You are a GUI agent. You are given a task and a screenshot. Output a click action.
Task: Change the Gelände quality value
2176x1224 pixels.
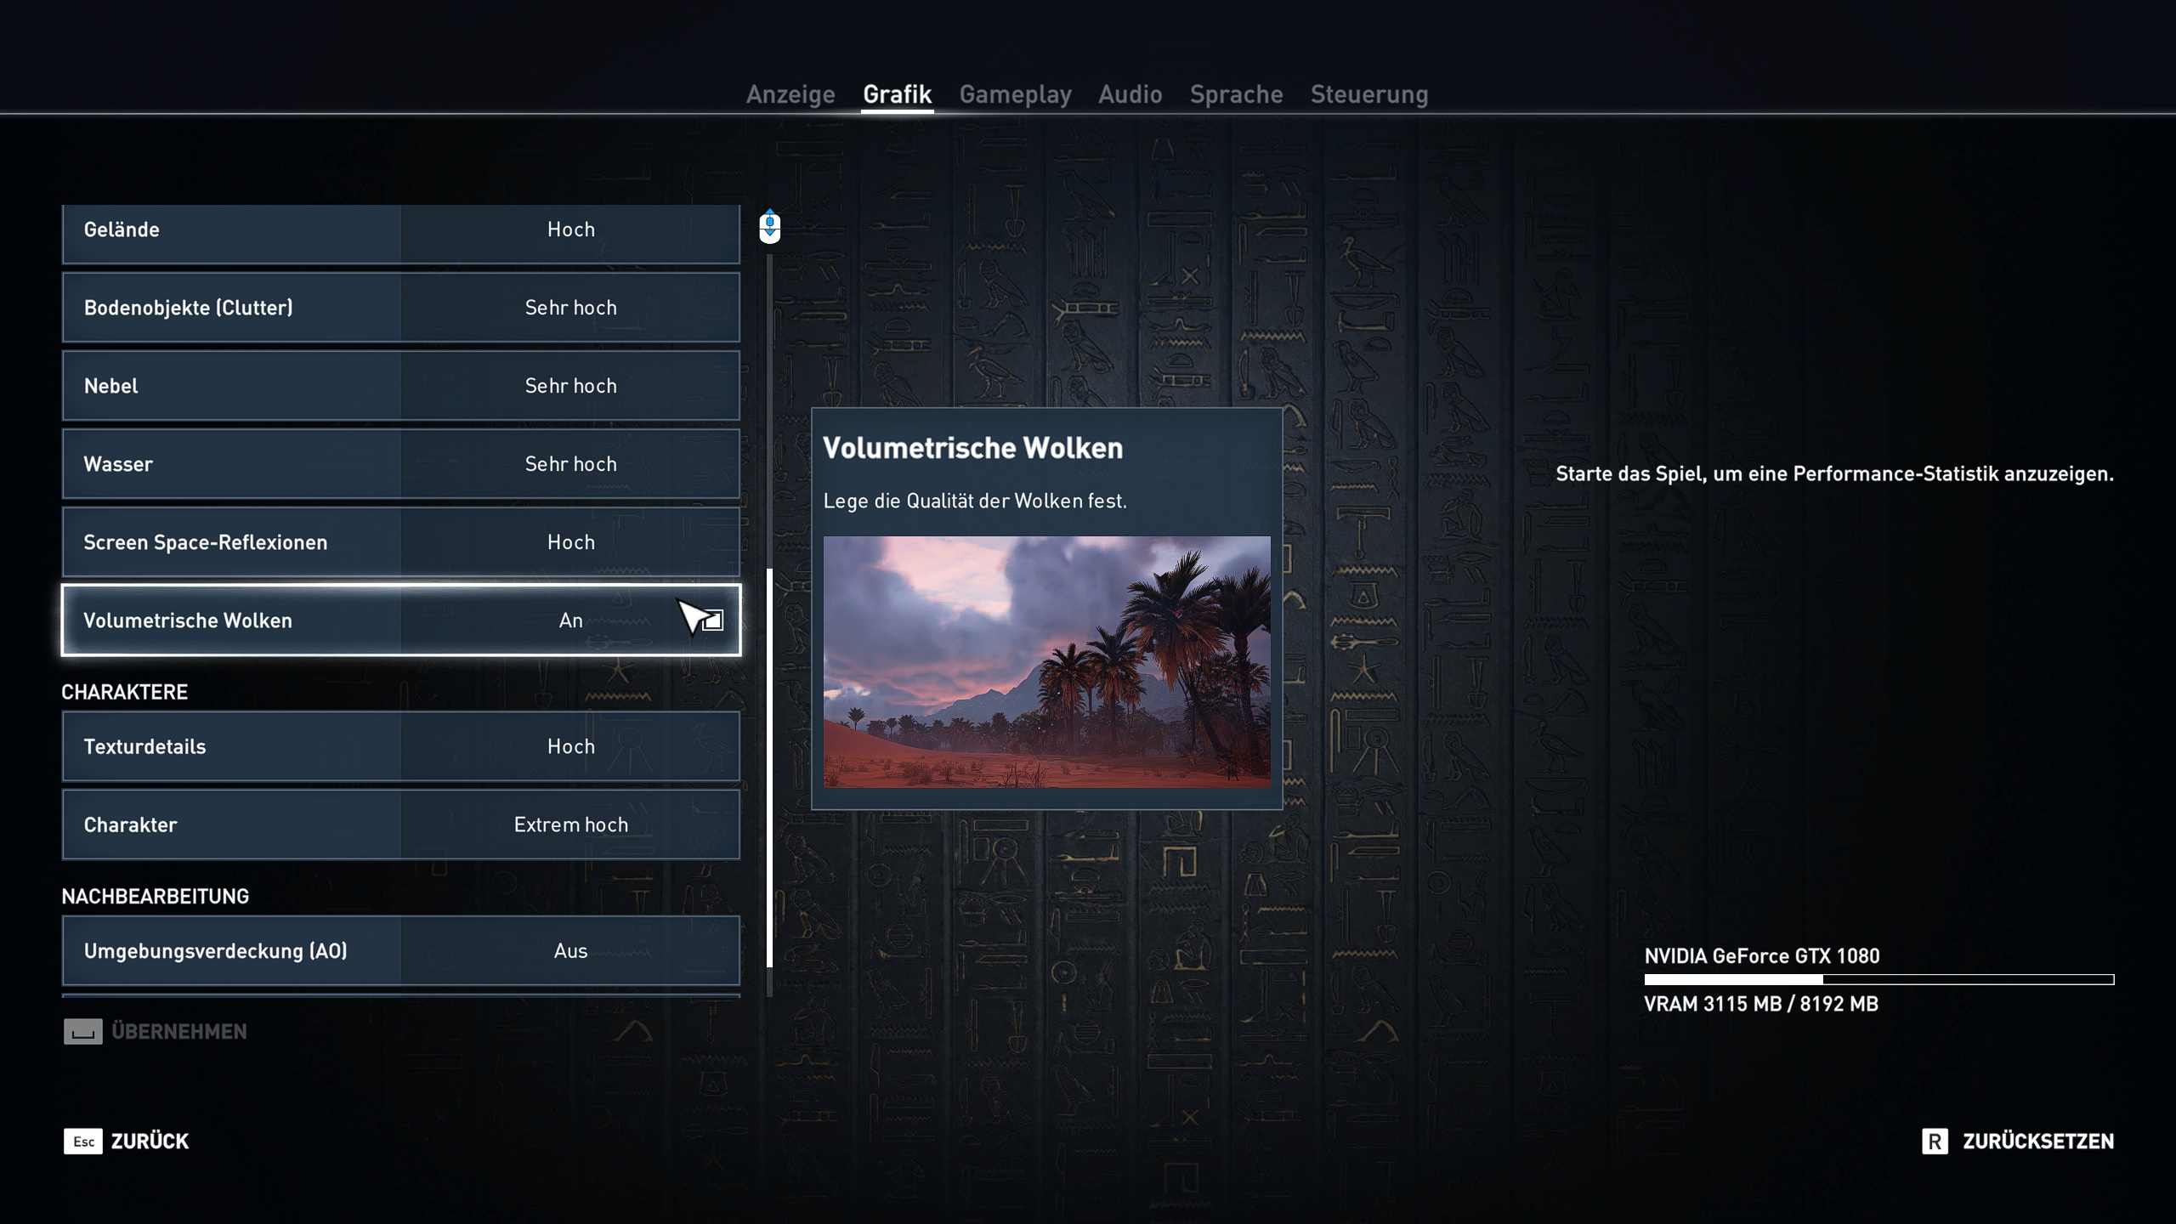pyautogui.click(x=570, y=229)
